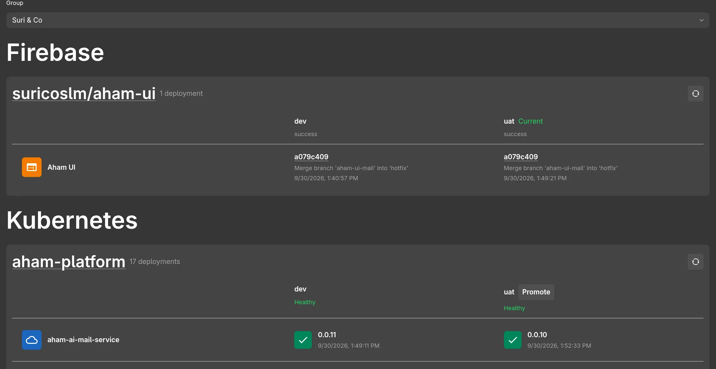Refresh the aham-platform deployments
716x369 pixels.
tap(695, 262)
